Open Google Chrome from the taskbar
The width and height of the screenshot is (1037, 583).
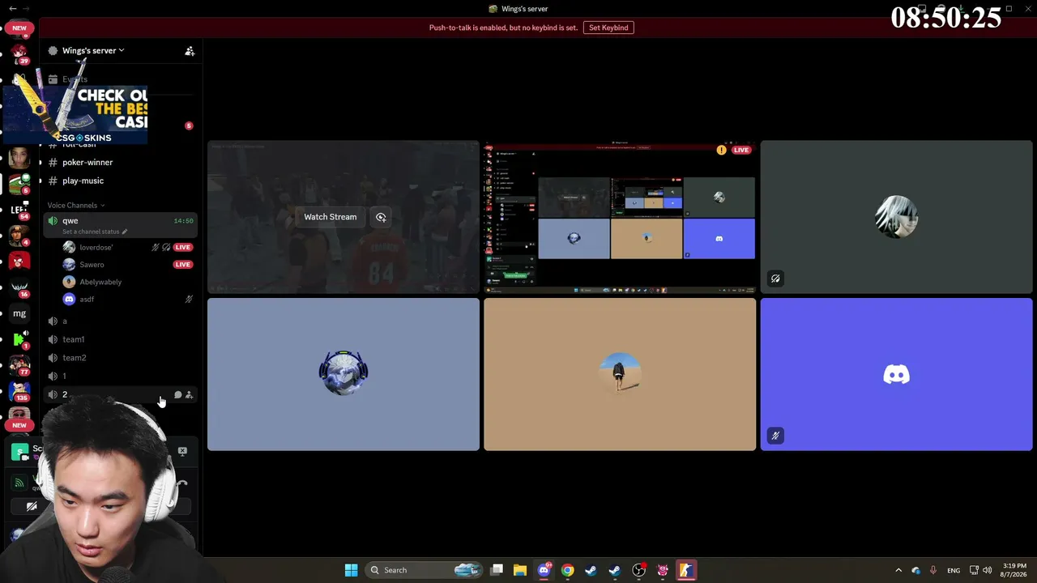(567, 570)
